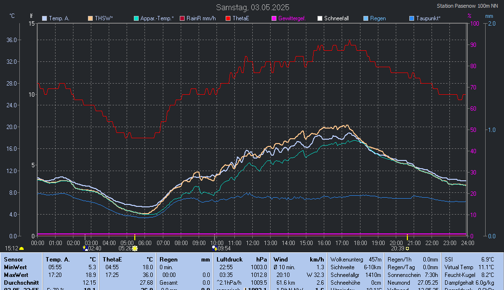Click the yellow sunset marker on time axis

coord(407,237)
